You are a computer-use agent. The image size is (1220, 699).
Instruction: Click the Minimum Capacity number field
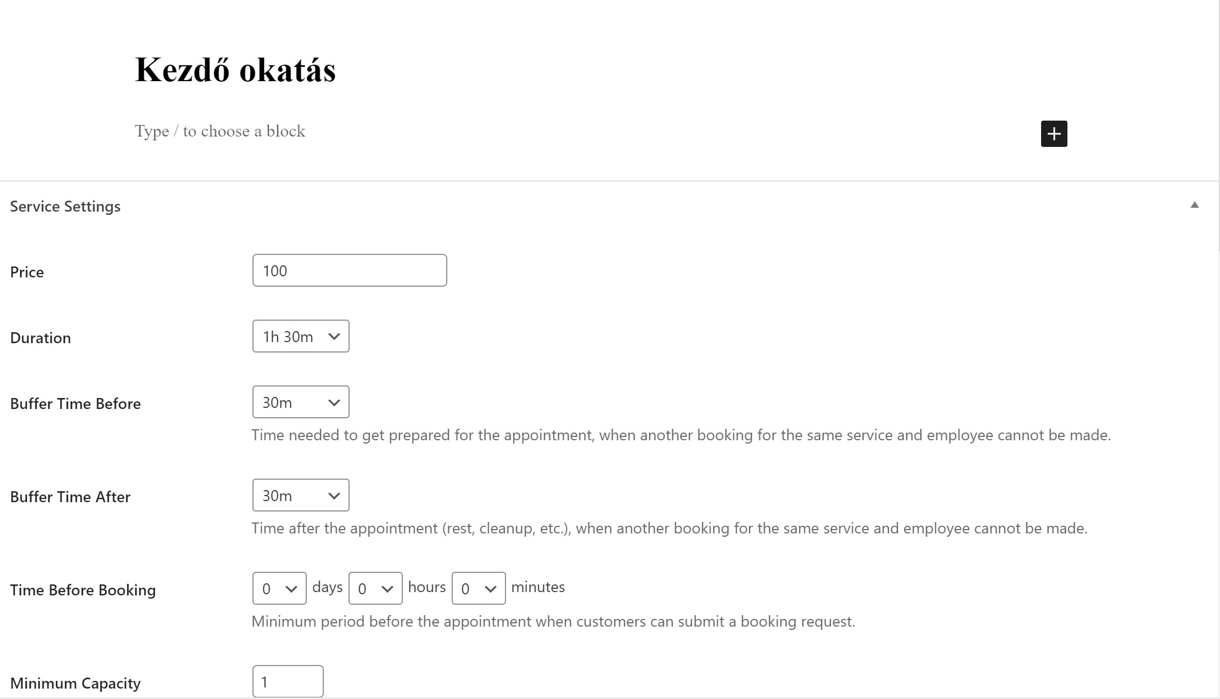[288, 681]
